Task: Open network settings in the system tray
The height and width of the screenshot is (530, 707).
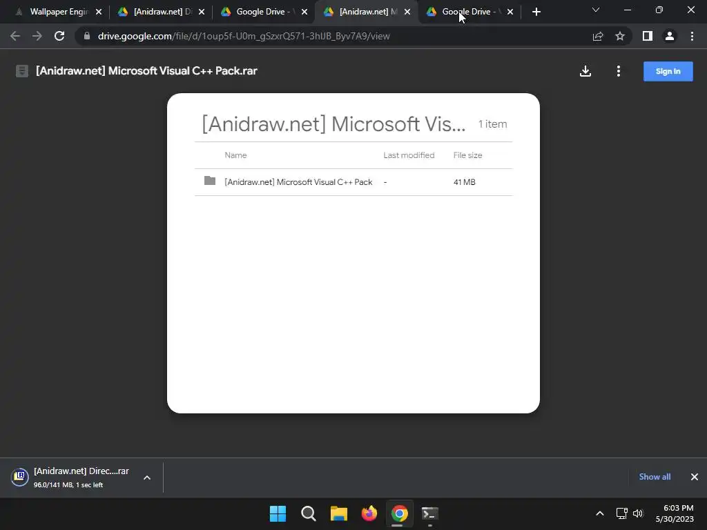Action: coord(622,513)
